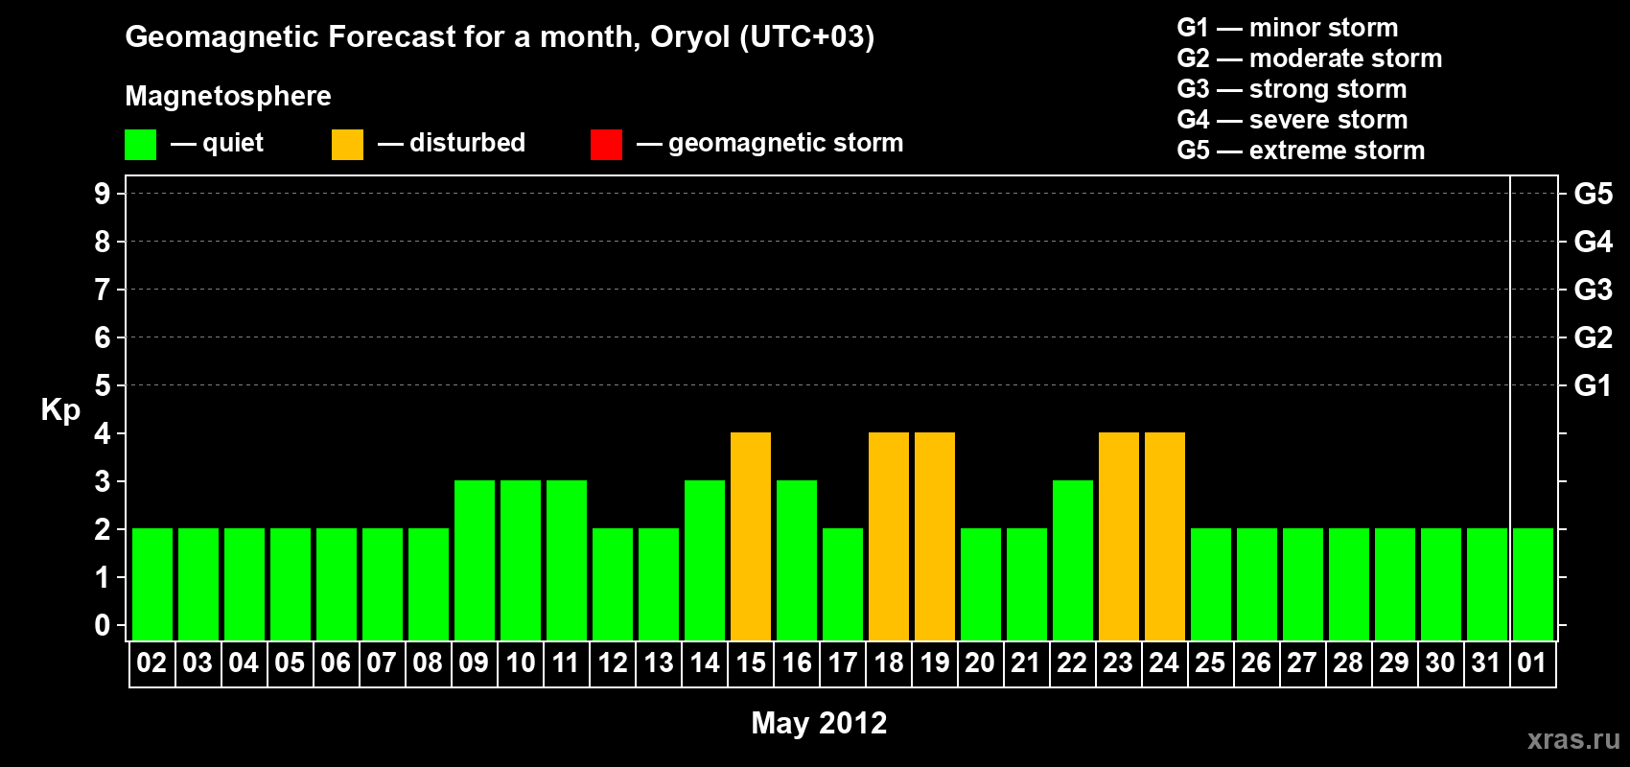Select the orange bar for day 15
This screenshot has width=1630, height=767.
point(751,536)
